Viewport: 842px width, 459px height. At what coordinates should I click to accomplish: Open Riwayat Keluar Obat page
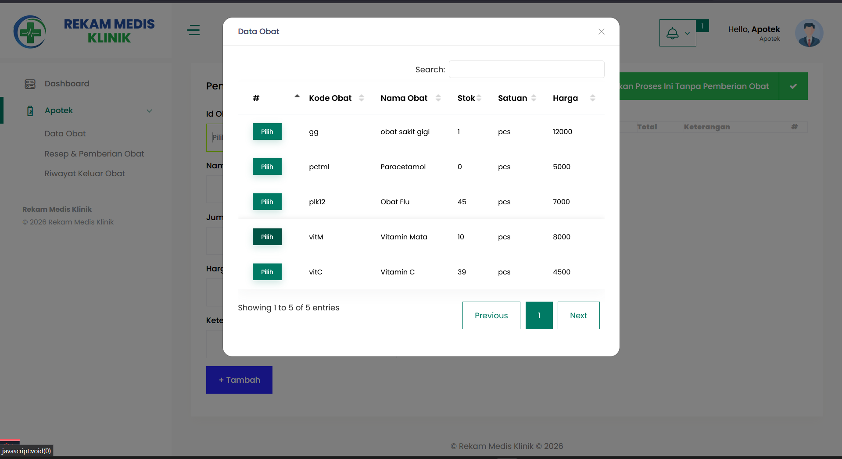pos(85,174)
